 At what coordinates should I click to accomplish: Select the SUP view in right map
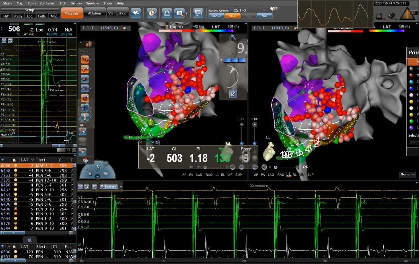coord(310,175)
